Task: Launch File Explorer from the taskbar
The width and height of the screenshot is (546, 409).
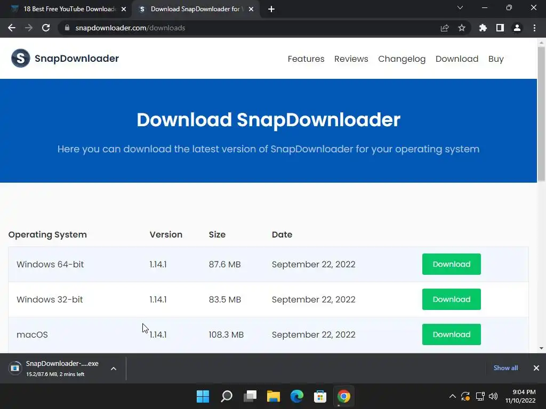Action: click(274, 396)
